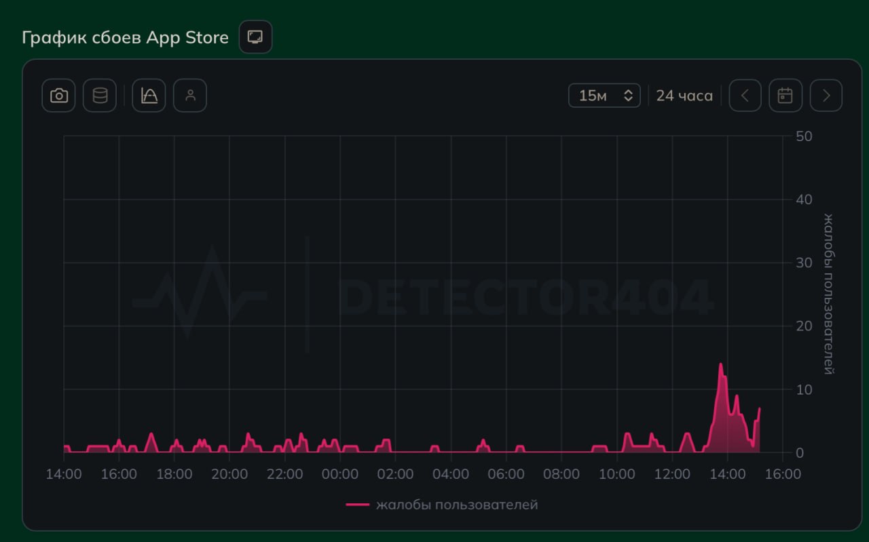The height and width of the screenshot is (542, 869).
Task: Click the 10 value on the y-axis
Action: 804,389
